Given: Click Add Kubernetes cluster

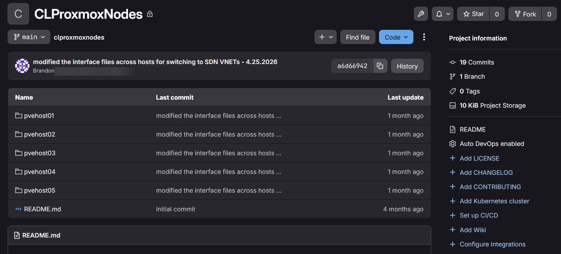Looking at the screenshot, I should tap(495, 201).
